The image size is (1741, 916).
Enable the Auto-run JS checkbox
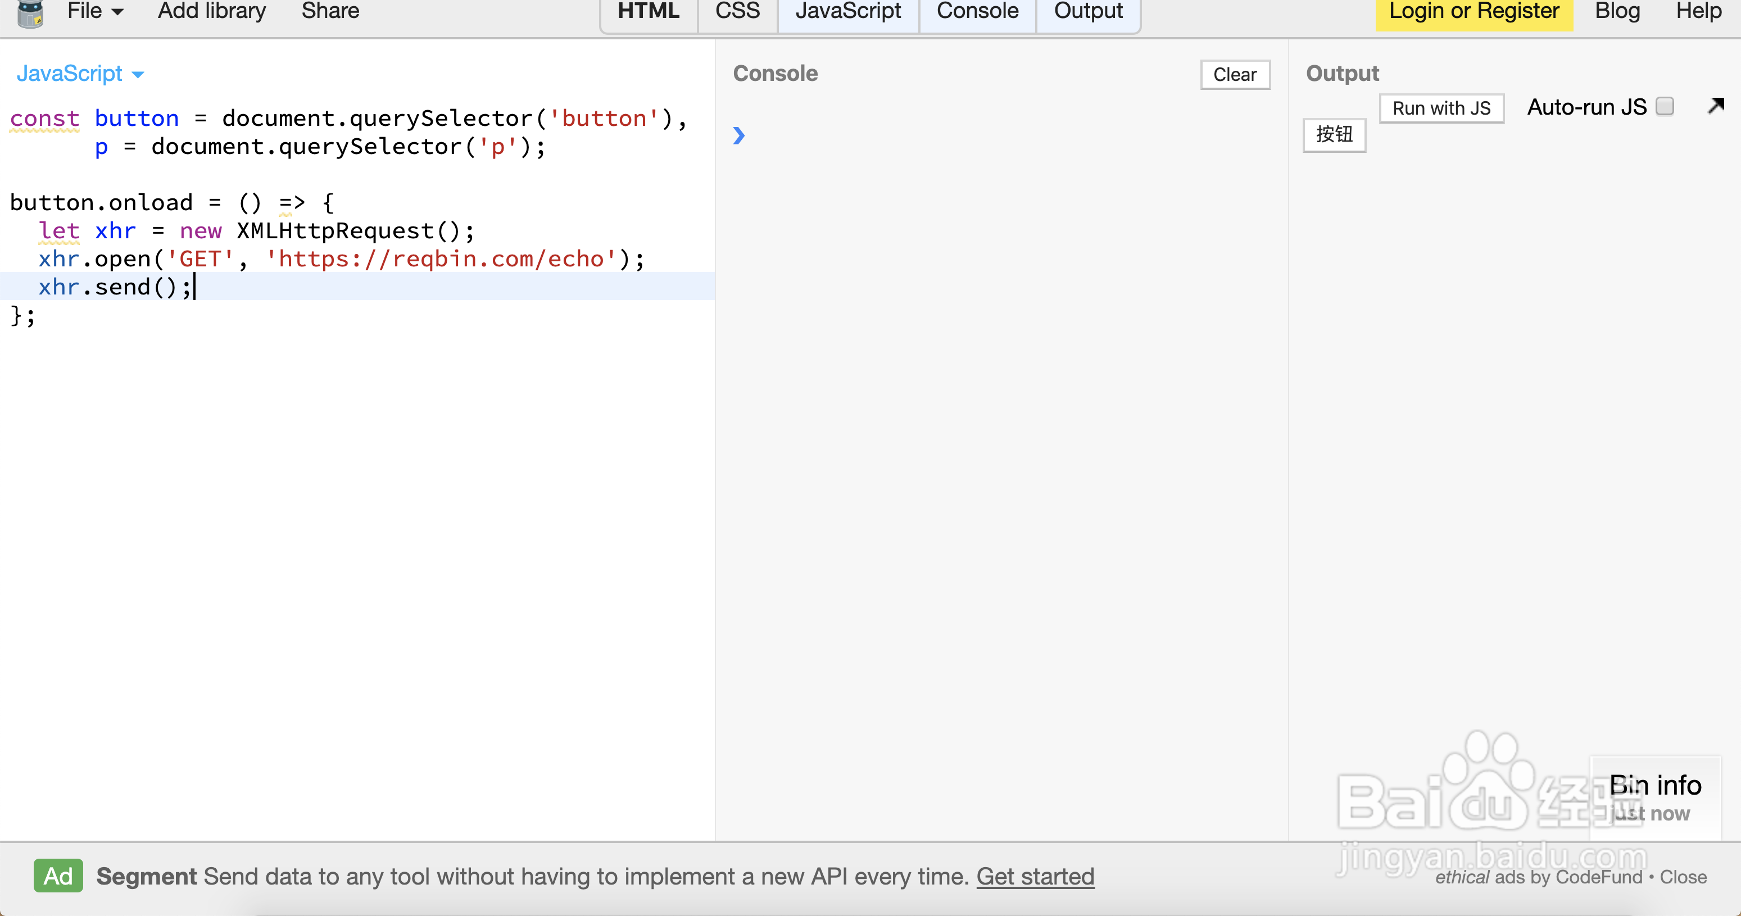pos(1665,107)
